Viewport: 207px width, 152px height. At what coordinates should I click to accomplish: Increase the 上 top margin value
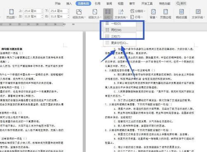(42, 10)
